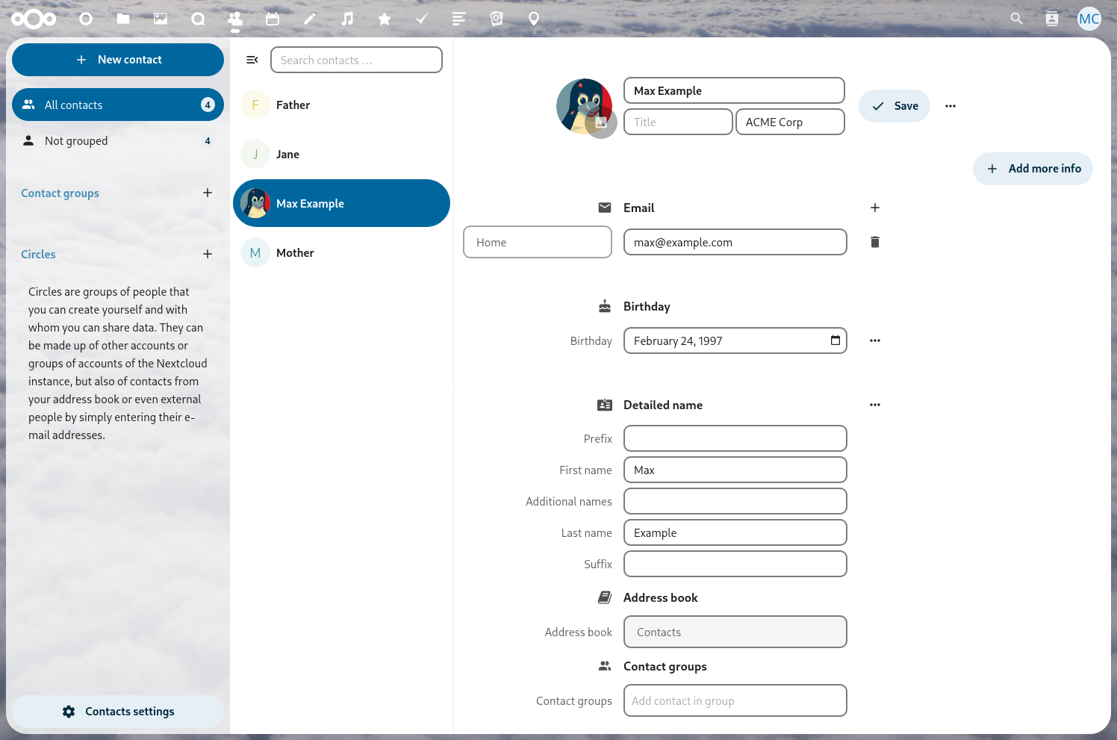
Task: Click the Search contacts input field
Action: 356,60
